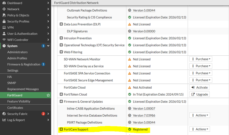Open the Administrators menu item
The image size is (229, 135).
click(x=17, y=52)
